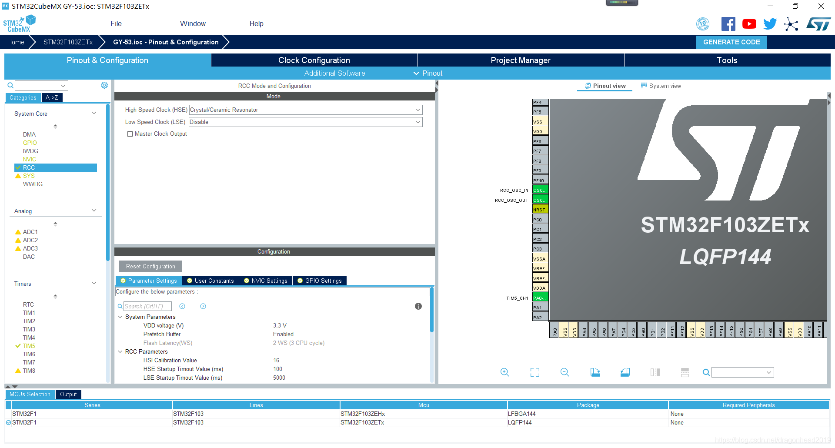
Task: Open the peripheral search dropdown
Action: click(63, 86)
